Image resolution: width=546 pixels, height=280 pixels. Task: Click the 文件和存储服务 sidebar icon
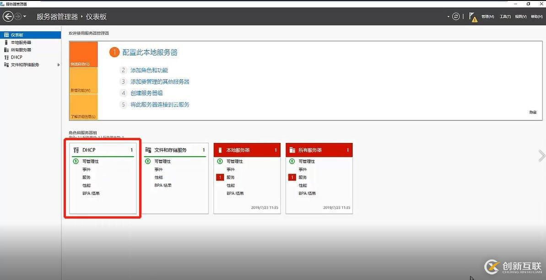click(6, 65)
